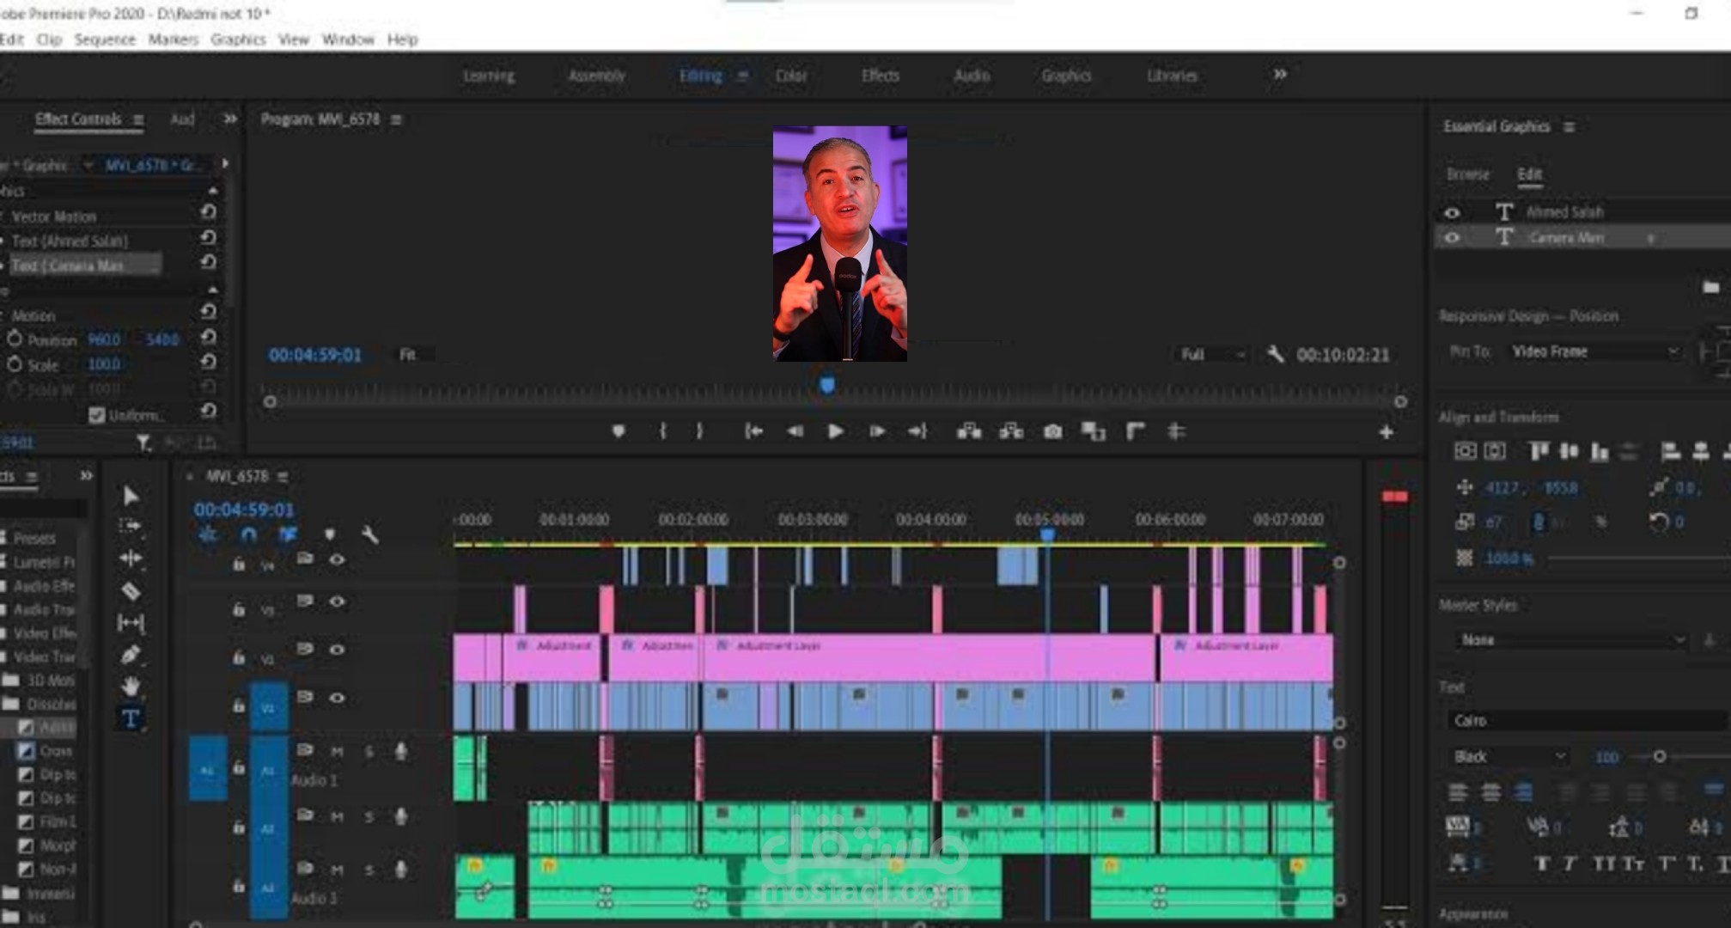Image resolution: width=1731 pixels, height=928 pixels.
Task: Toggle V4 track output eye
Action: point(337,559)
